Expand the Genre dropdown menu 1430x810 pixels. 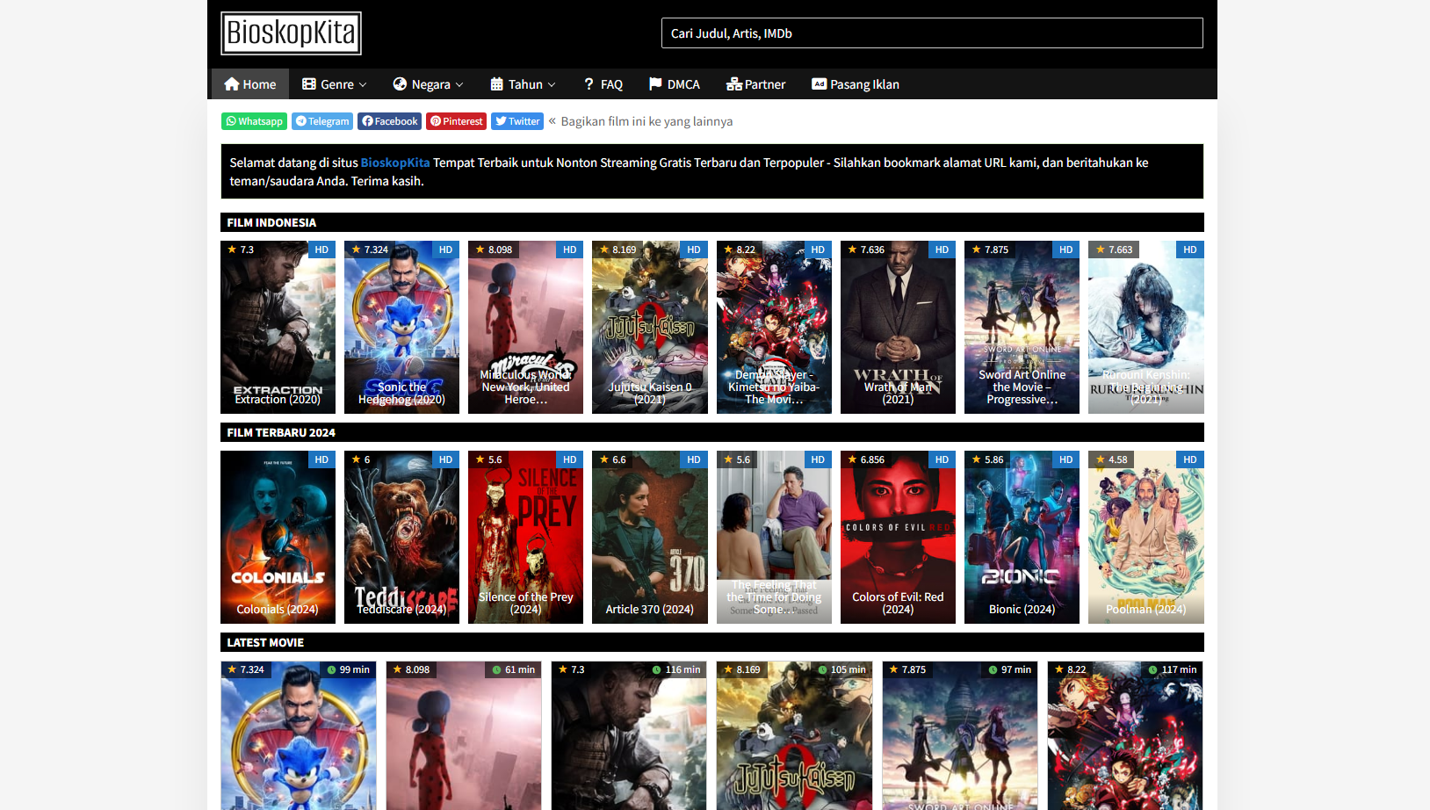click(x=334, y=84)
